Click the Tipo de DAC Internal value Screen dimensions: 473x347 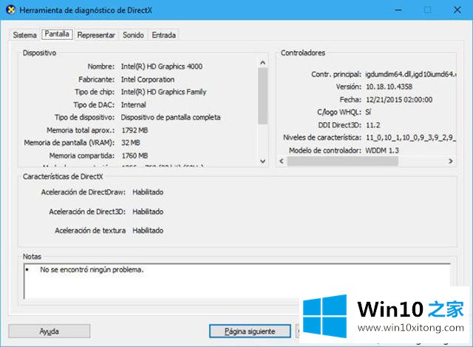point(134,105)
